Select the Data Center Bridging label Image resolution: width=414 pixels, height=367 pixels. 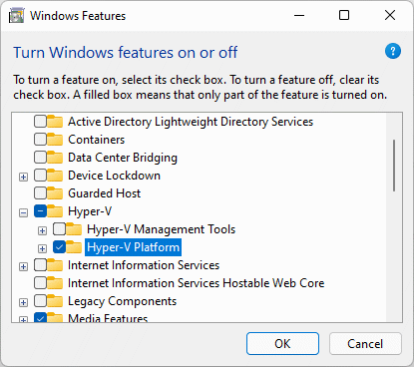click(x=123, y=158)
